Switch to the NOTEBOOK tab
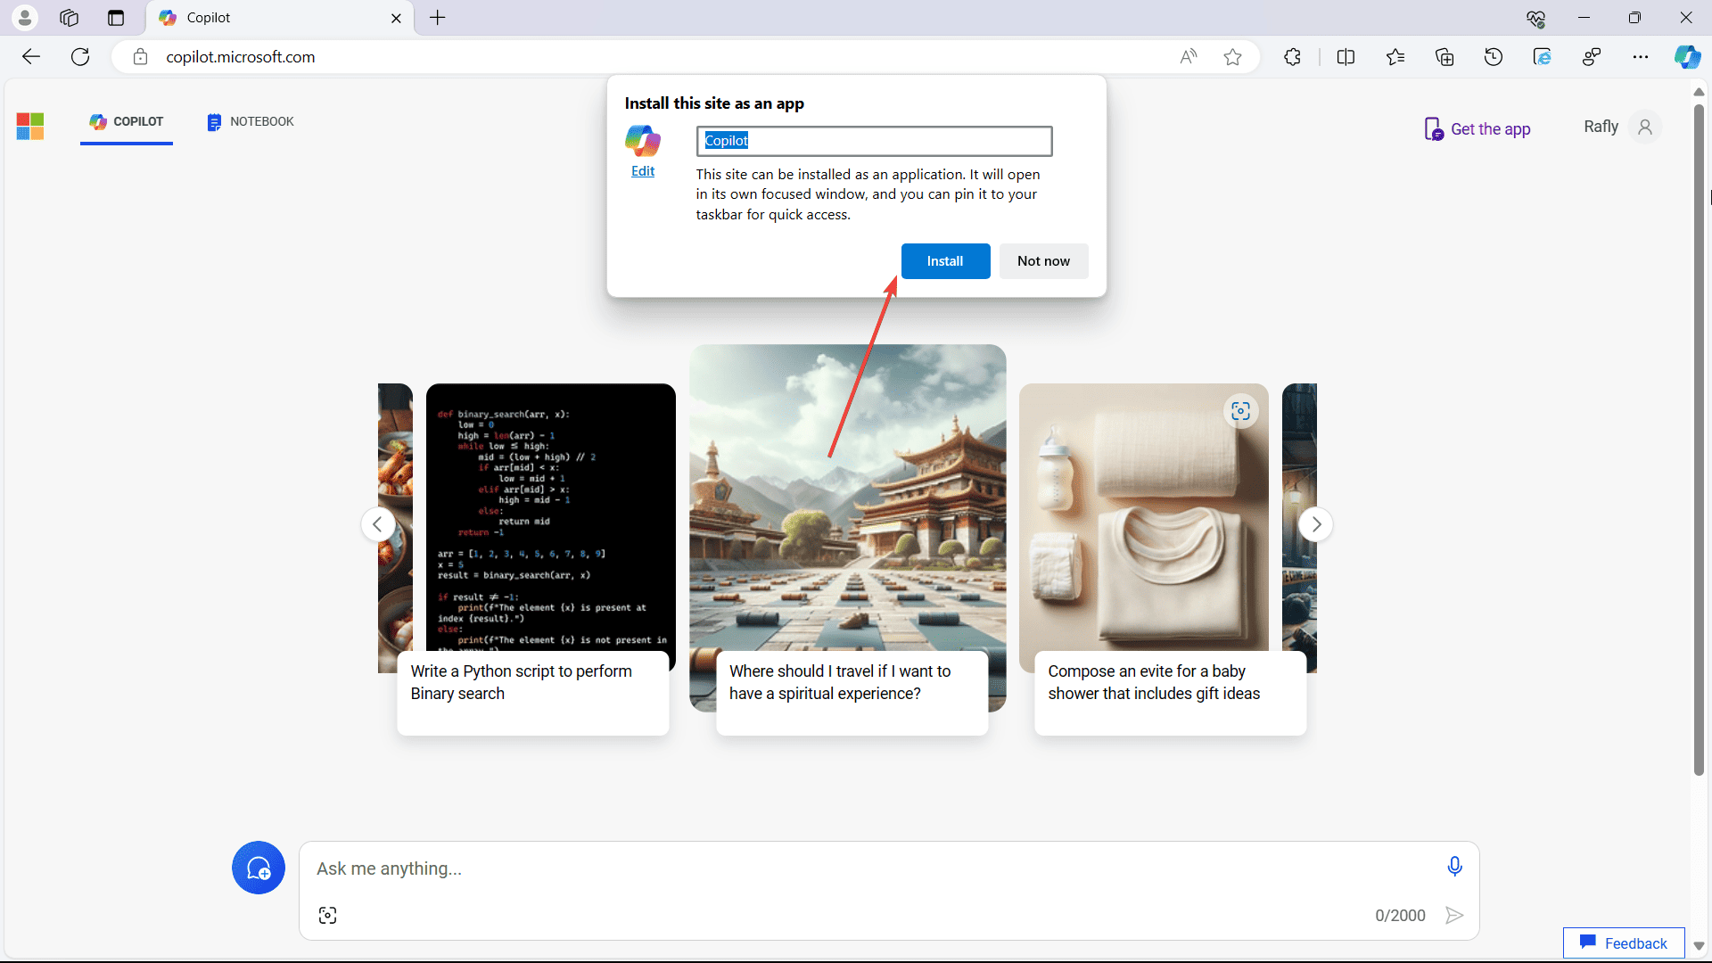The height and width of the screenshot is (963, 1712). [251, 121]
